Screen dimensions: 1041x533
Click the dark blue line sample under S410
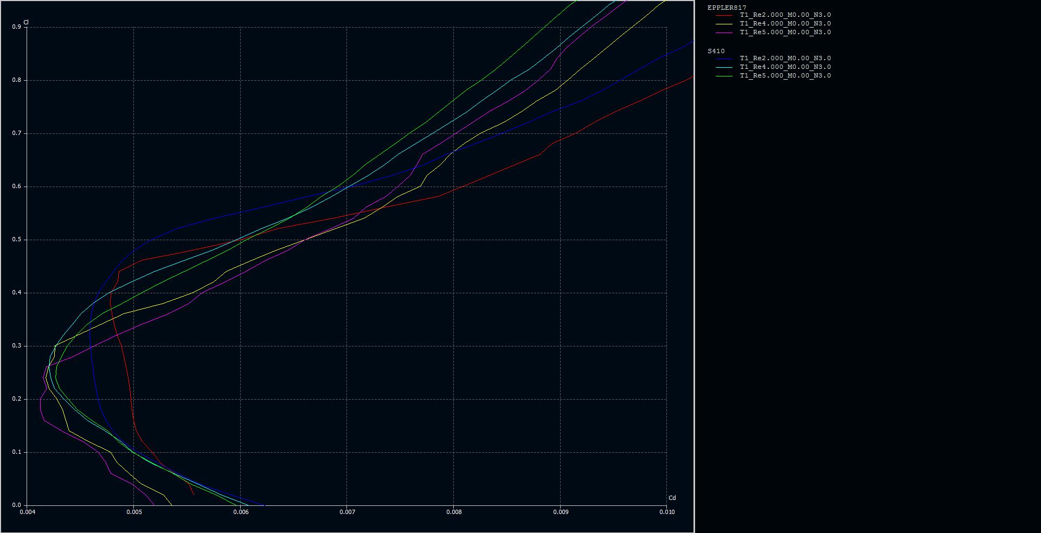click(x=724, y=59)
